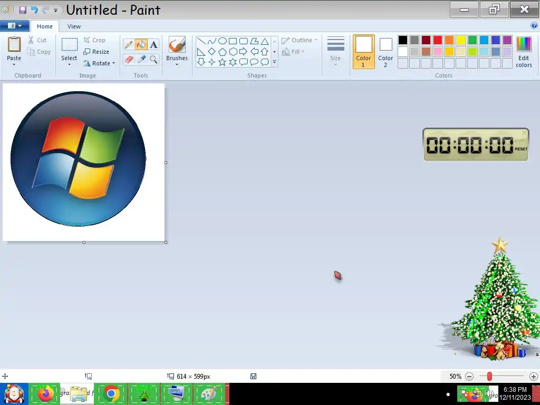Open Edit colors dialog
The image size is (540, 405).
tap(524, 52)
